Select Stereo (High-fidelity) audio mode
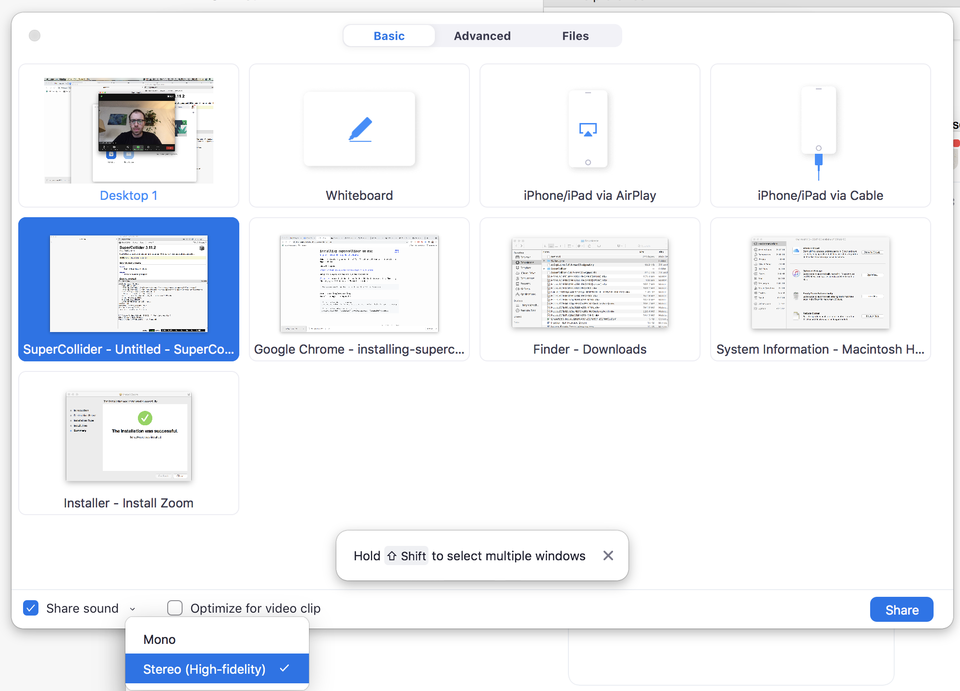 [x=204, y=668]
